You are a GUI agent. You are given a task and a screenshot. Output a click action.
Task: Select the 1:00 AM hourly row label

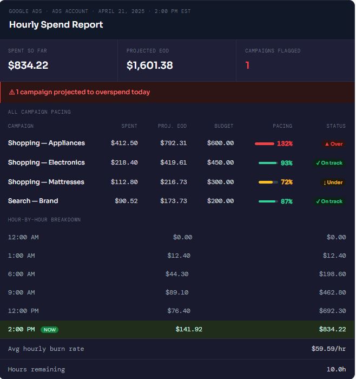pos(21,256)
